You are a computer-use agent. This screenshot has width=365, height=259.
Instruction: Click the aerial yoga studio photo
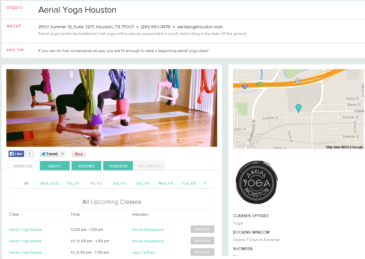click(112, 108)
